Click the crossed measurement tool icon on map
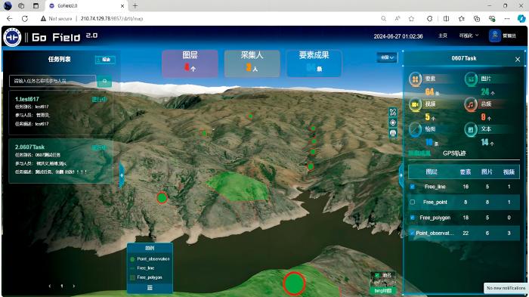Viewport: 529px width, 297px height. coord(393,112)
